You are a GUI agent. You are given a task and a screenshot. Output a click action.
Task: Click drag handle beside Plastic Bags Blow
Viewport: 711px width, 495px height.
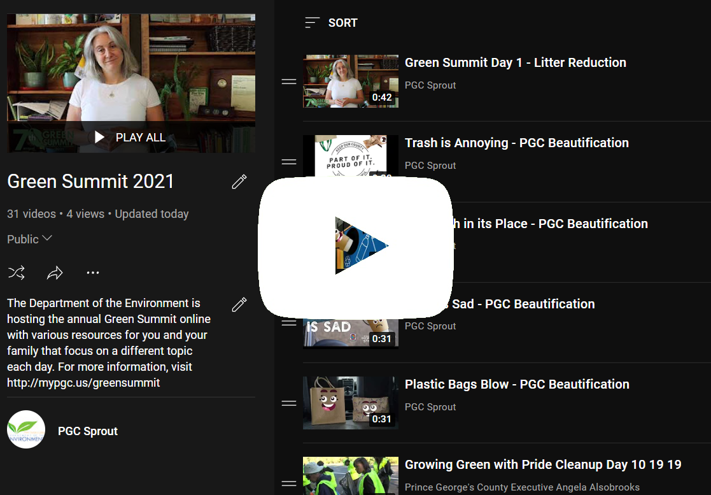(289, 403)
